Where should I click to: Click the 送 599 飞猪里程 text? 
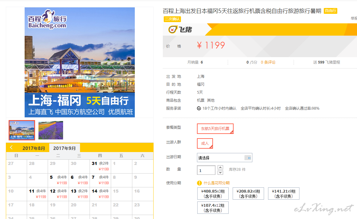tap(327, 62)
